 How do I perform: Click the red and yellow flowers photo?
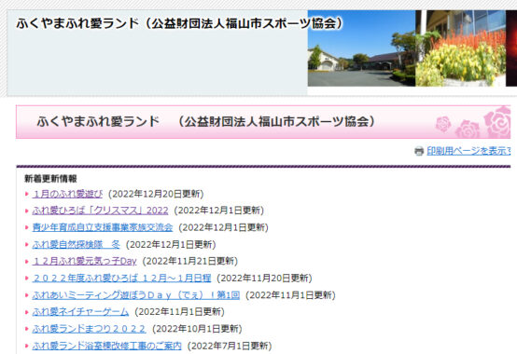tap(460, 48)
